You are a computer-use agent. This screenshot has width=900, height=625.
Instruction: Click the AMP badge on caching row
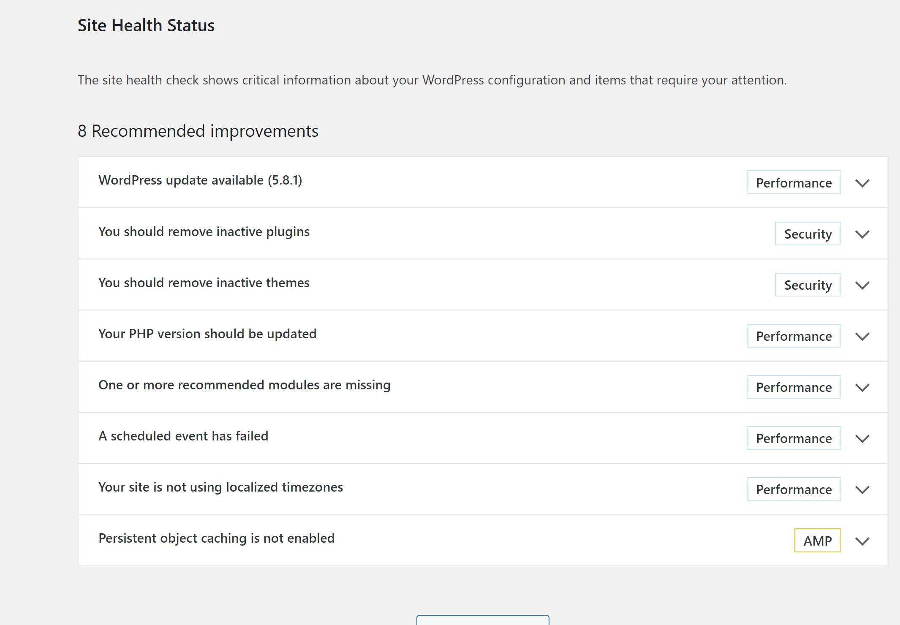tap(817, 541)
